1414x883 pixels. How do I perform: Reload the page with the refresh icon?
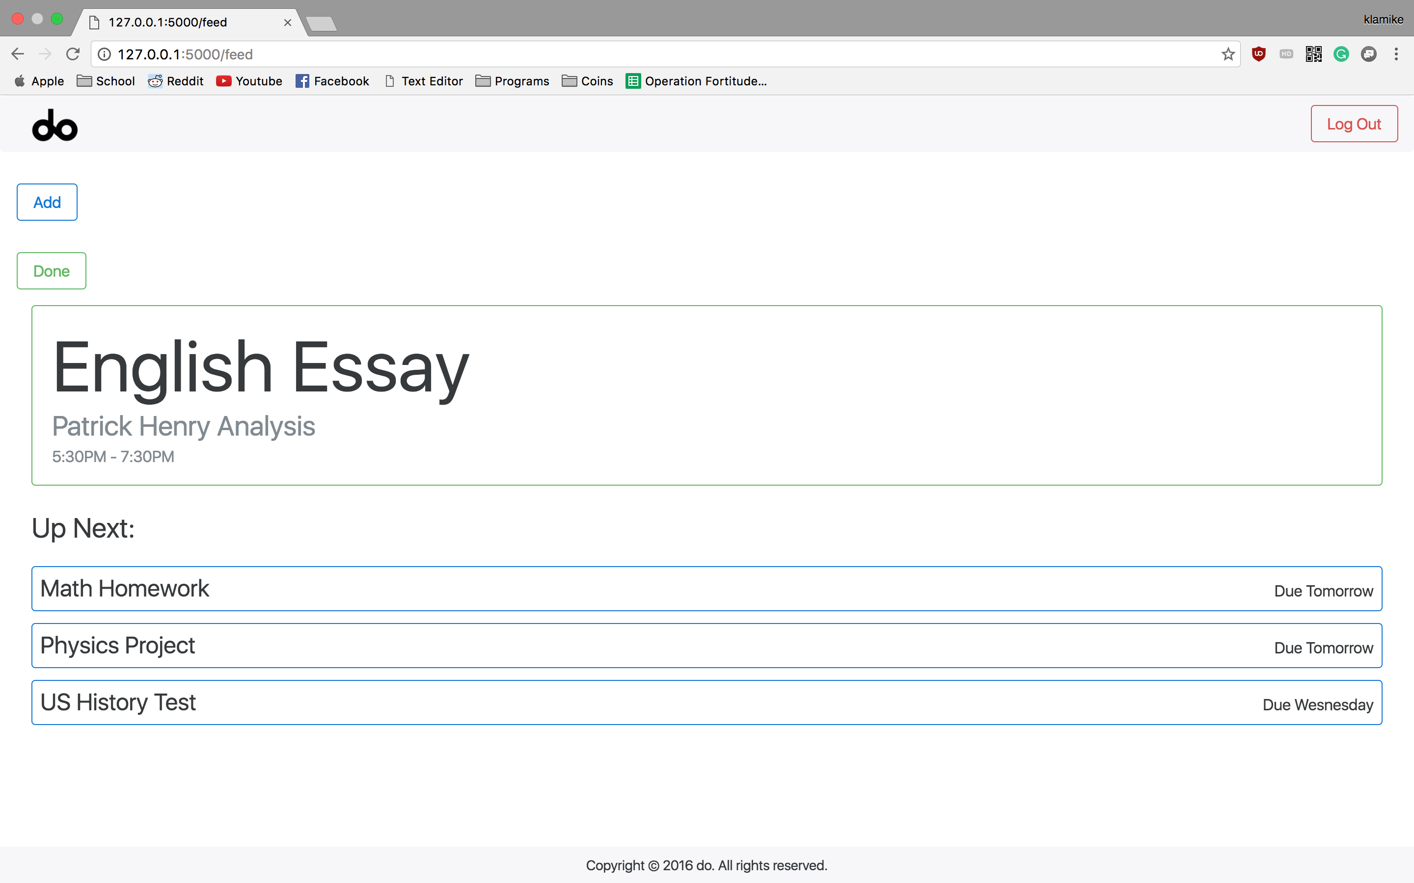(73, 54)
